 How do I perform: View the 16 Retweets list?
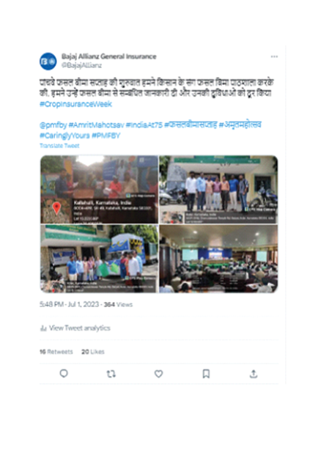tap(56, 352)
